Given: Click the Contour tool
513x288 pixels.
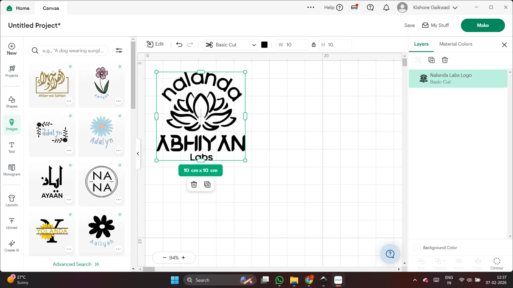Looking at the screenshot, I should pyautogui.click(x=496, y=263).
